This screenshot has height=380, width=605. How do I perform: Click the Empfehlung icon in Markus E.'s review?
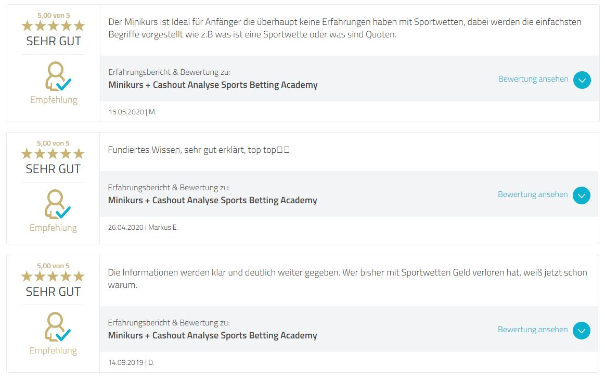56,204
